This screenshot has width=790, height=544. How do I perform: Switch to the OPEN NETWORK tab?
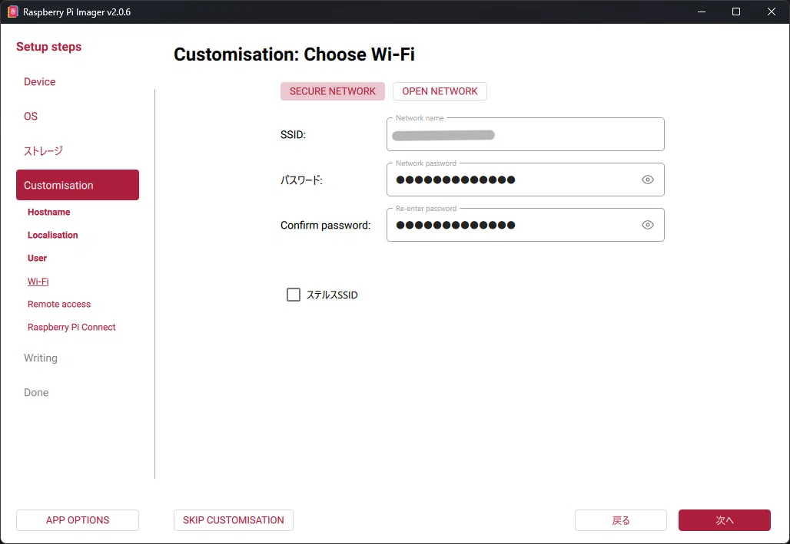440,91
